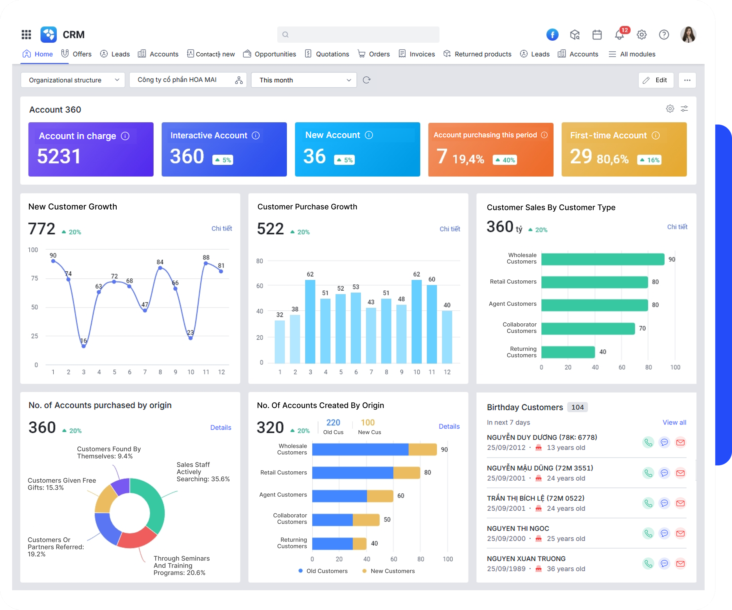Switch to the Invoices module tab
Screen dimensions: 732x610
[417, 54]
